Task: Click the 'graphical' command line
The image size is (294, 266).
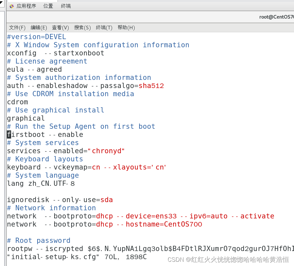Action: click(26, 118)
